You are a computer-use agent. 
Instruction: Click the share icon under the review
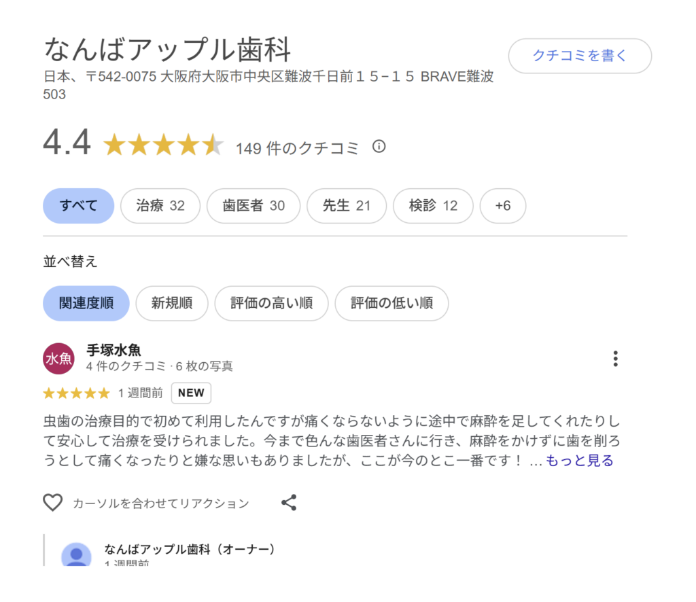289,503
